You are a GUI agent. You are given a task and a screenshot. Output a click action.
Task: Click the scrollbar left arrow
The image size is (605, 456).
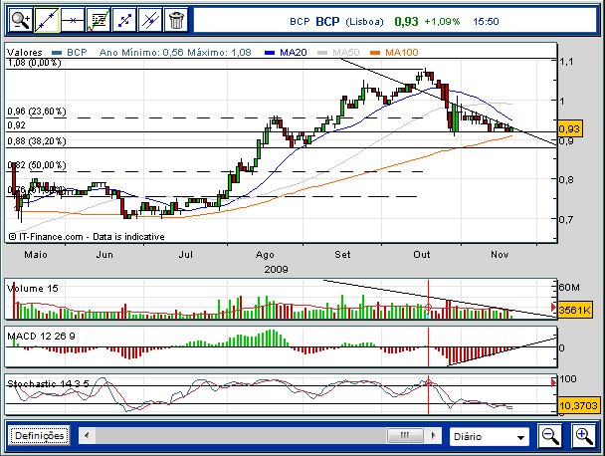pyautogui.click(x=86, y=436)
